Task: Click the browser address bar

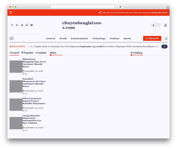Action: point(84,7)
